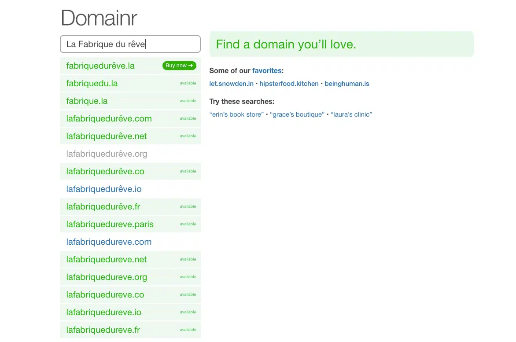Open the taken lafabriquedurêve.io domain
Viewport: 516px width, 342px height.
tap(104, 189)
